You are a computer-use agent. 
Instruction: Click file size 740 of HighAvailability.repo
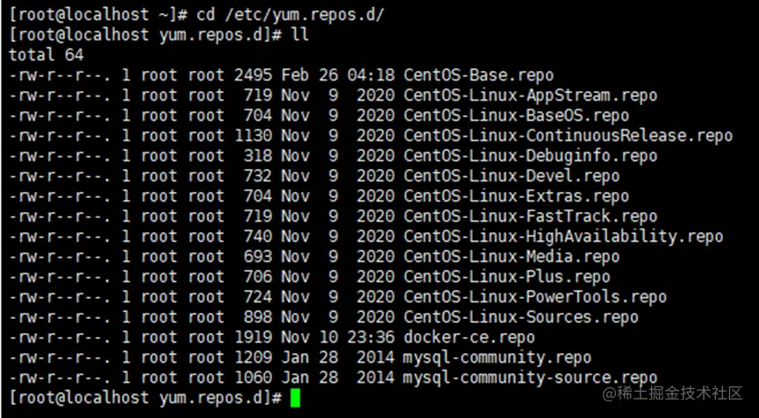[x=258, y=237]
